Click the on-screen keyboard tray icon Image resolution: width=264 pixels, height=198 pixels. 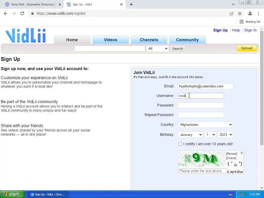230,194
